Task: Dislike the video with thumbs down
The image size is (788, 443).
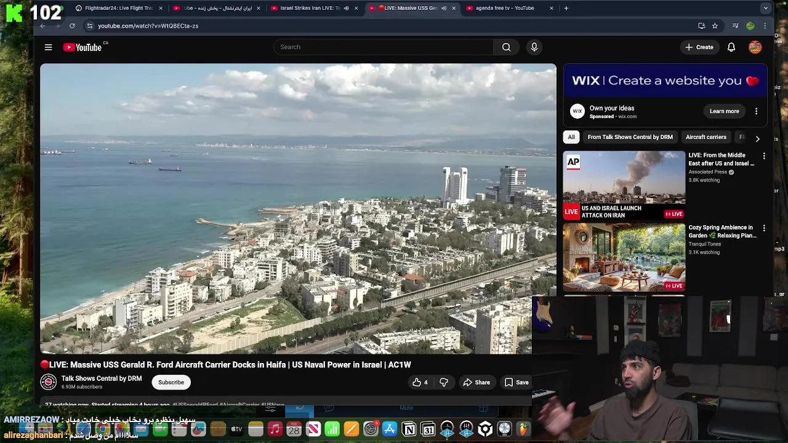Action: (444, 382)
